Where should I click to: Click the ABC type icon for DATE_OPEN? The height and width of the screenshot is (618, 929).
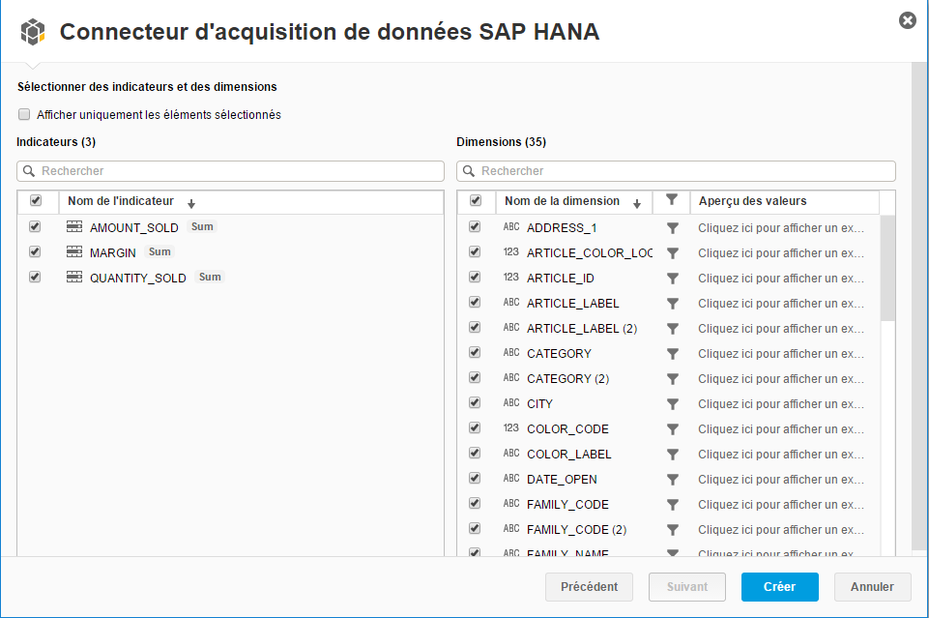pos(511,478)
